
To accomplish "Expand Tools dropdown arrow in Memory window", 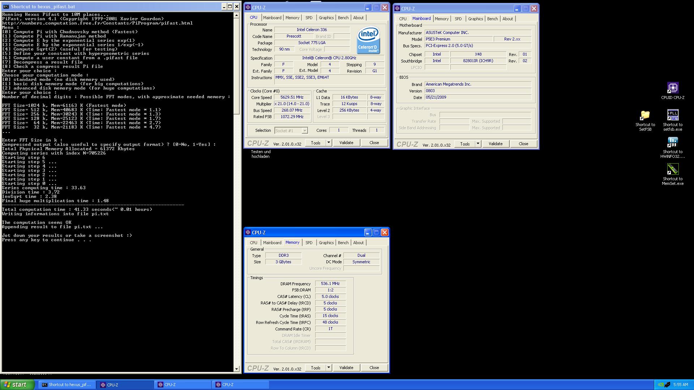I will point(329,368).
